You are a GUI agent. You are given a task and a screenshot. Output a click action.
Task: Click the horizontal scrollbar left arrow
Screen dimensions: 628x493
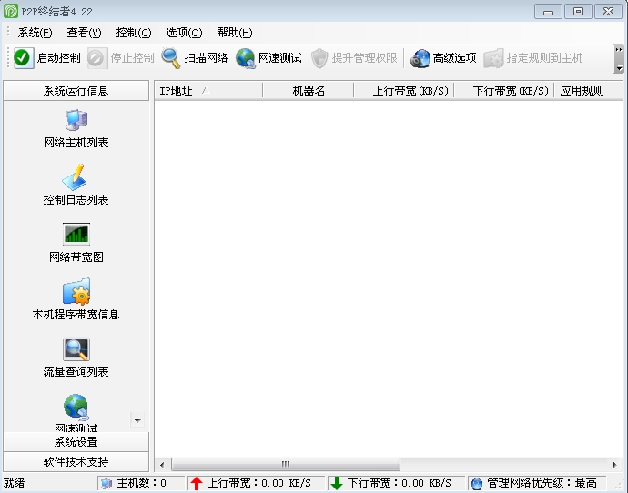(x=162, y=465)
